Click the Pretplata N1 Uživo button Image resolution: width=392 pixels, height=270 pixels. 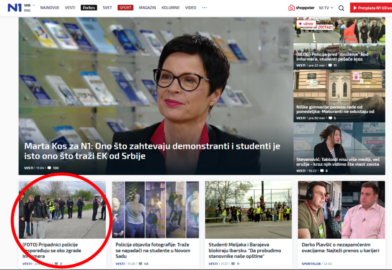click(371, 8)
